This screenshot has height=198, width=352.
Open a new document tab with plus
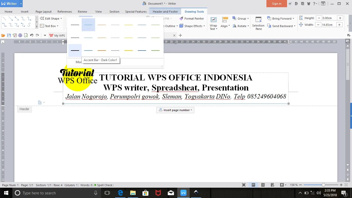click(180, 35)
